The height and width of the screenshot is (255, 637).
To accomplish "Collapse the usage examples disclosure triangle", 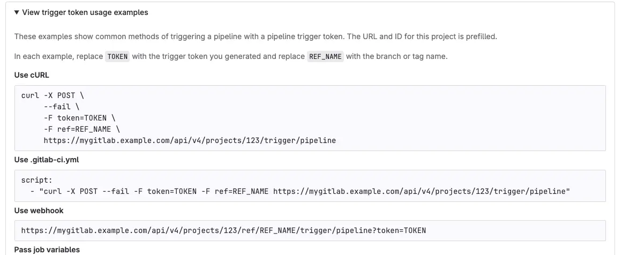I will click(x=17, y=12).
